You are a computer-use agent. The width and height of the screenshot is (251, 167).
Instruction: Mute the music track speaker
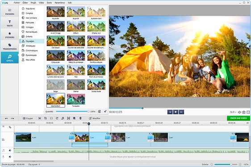point(10,150)
